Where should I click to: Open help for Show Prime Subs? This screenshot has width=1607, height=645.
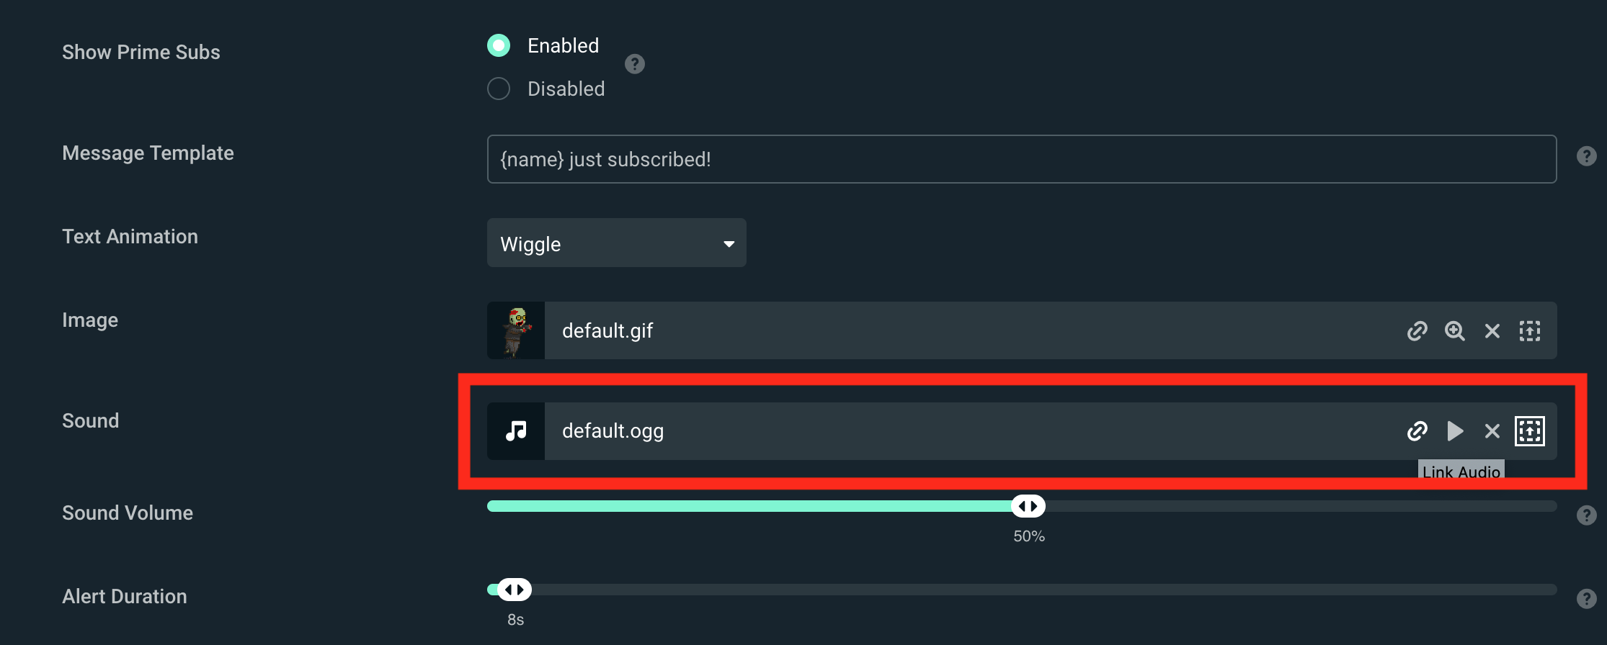tap(634, 64)
